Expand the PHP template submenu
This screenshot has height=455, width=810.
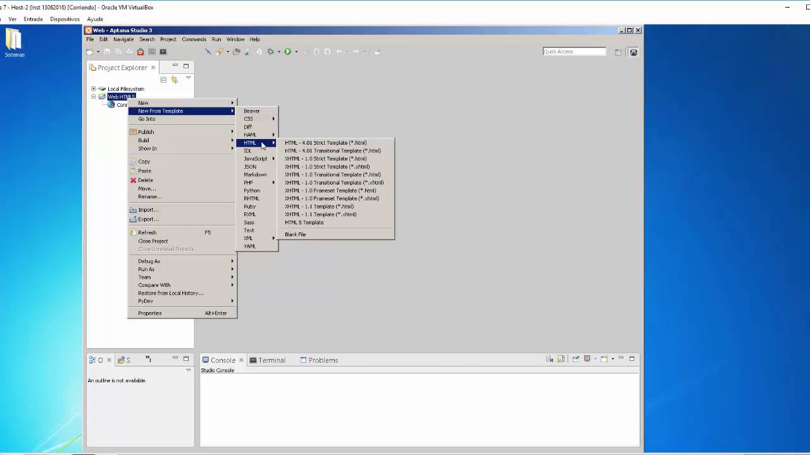tap(258, 183)
